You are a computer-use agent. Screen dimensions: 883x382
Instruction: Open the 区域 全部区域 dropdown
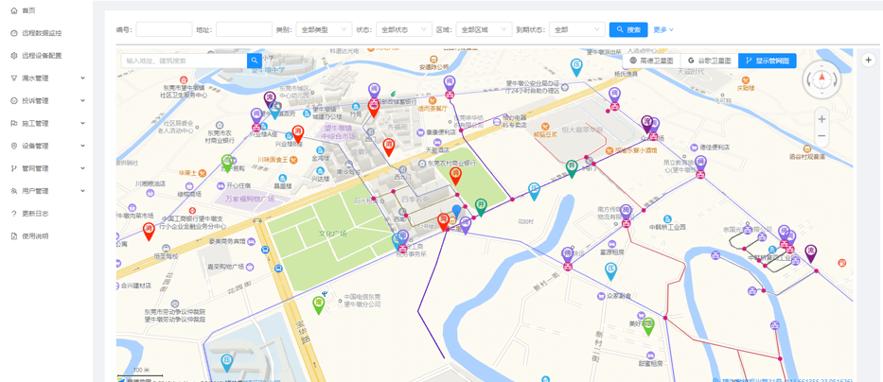point(484,30)
